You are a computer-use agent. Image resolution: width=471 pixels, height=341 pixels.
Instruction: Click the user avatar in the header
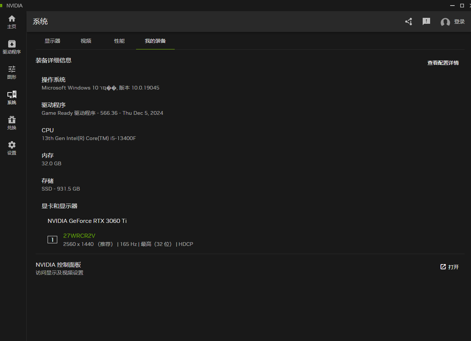point(445,22)
